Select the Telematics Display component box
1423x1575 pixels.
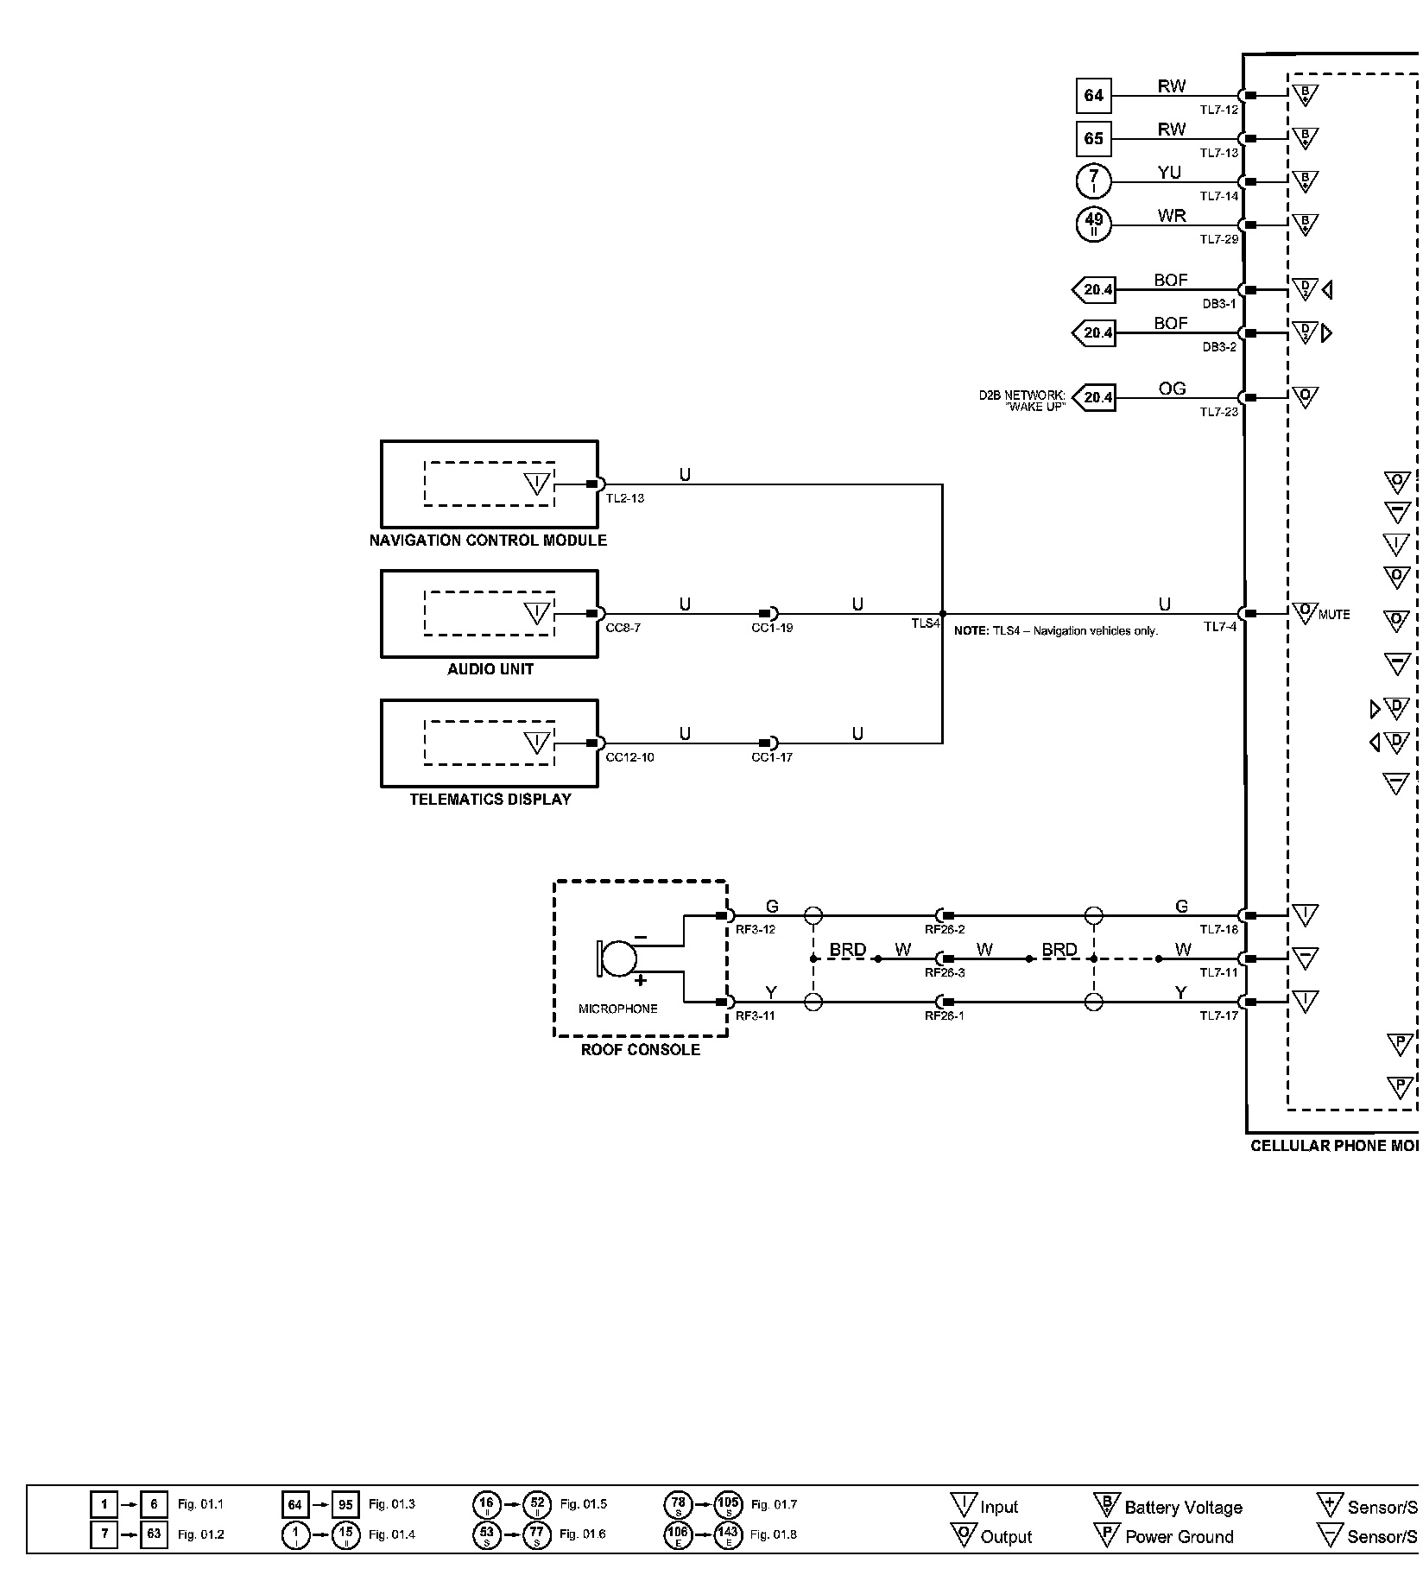click(489, 743)
